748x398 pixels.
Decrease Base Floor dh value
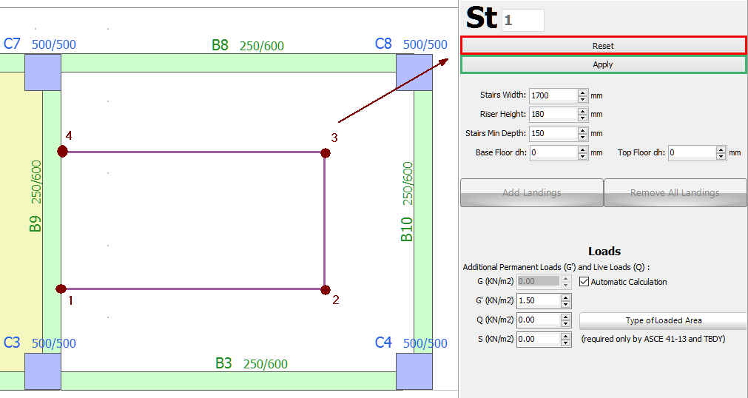(583, 156)
